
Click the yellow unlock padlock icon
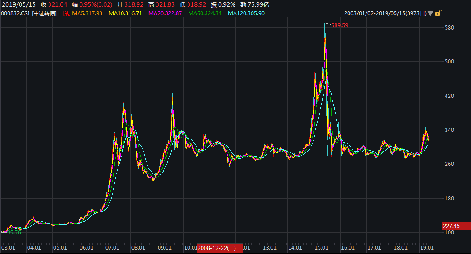point(437,13)
